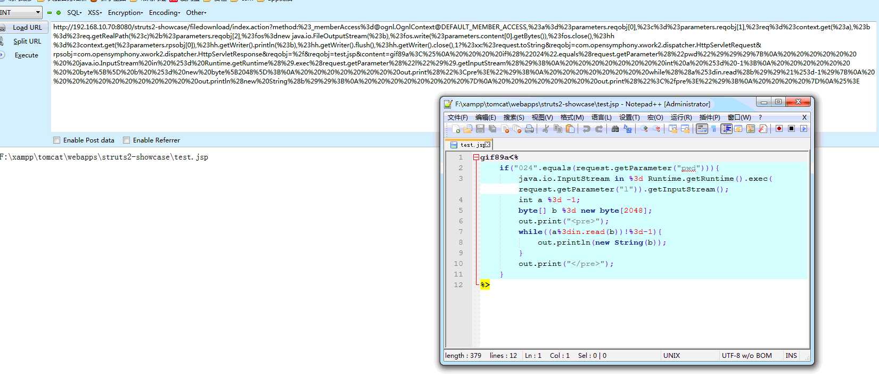
Task: Undo the last edit in Notepad++
Action: [586, 129]
